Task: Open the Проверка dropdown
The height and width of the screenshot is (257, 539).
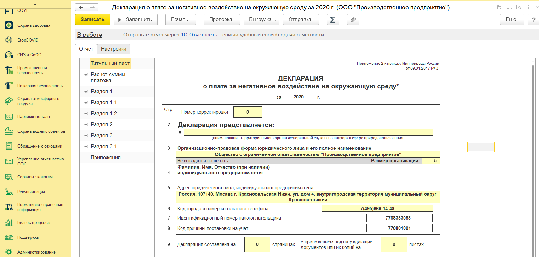Action: 222,20
